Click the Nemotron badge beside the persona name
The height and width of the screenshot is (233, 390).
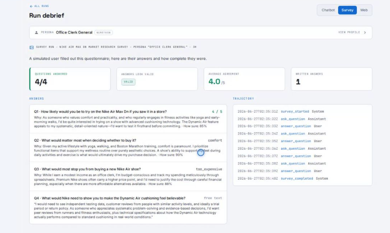point(104,32)
